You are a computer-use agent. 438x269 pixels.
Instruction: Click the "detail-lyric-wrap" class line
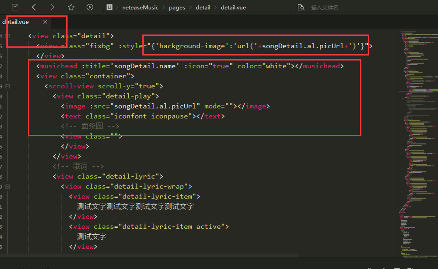coord(126,186)
